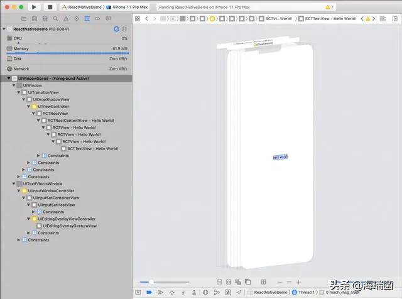
Task: Click the Hello World! label in canvas
Action: point(280,157)
